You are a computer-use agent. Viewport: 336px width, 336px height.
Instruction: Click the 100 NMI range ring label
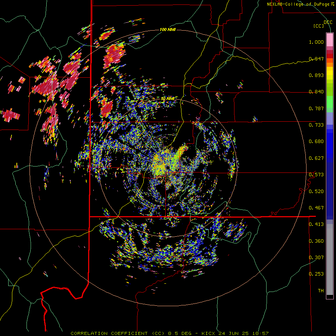(168, 29)
